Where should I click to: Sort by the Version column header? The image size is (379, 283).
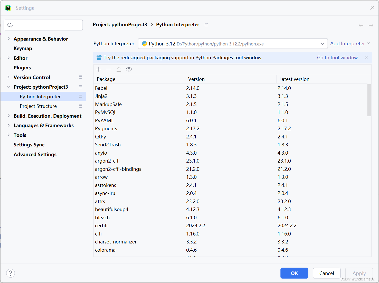point(231,79)
